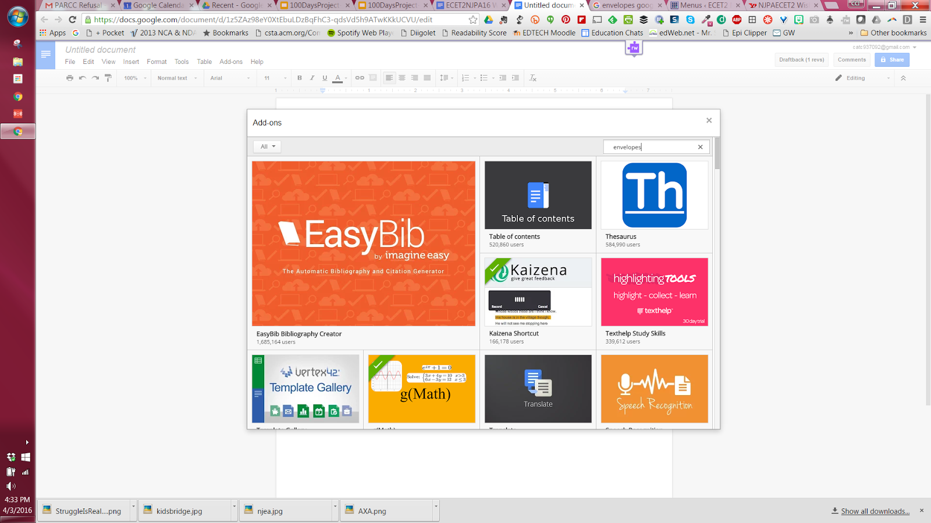Toggle bold formatting
Image resolution: width=931 pixels, height=523 pixels.
(300, 78)
